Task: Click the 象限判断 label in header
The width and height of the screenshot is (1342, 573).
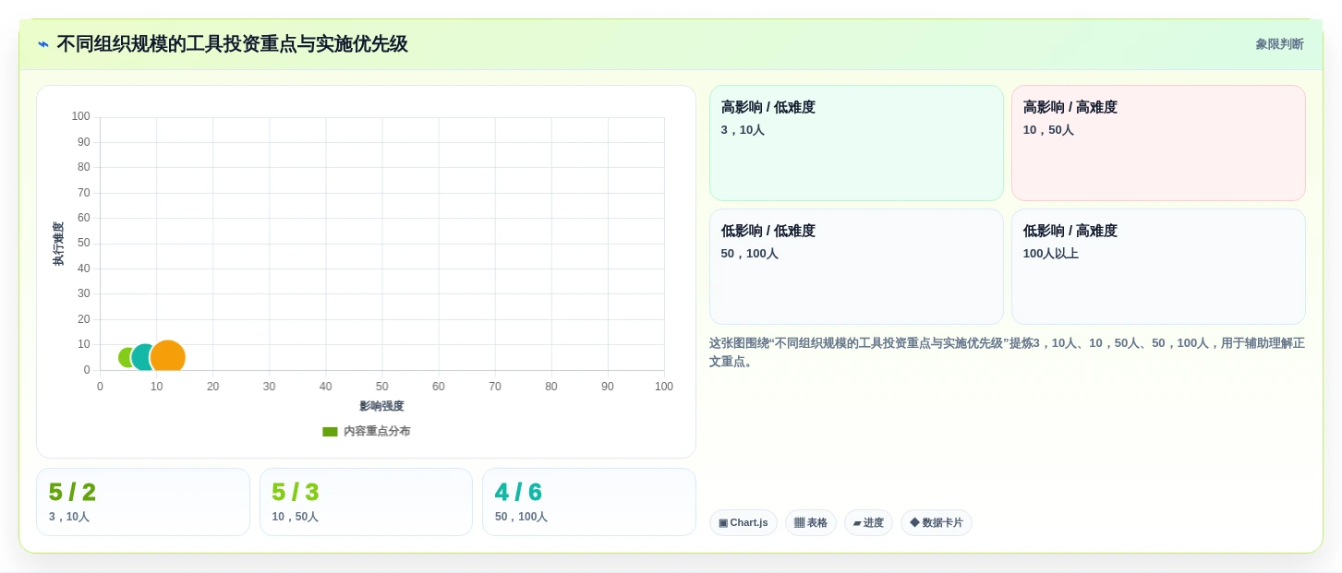Action: [1279, 44]
